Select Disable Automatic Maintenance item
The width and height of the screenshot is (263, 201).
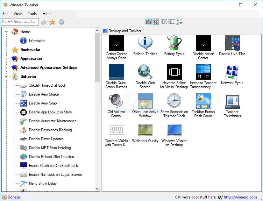click(x=53, y=121)
